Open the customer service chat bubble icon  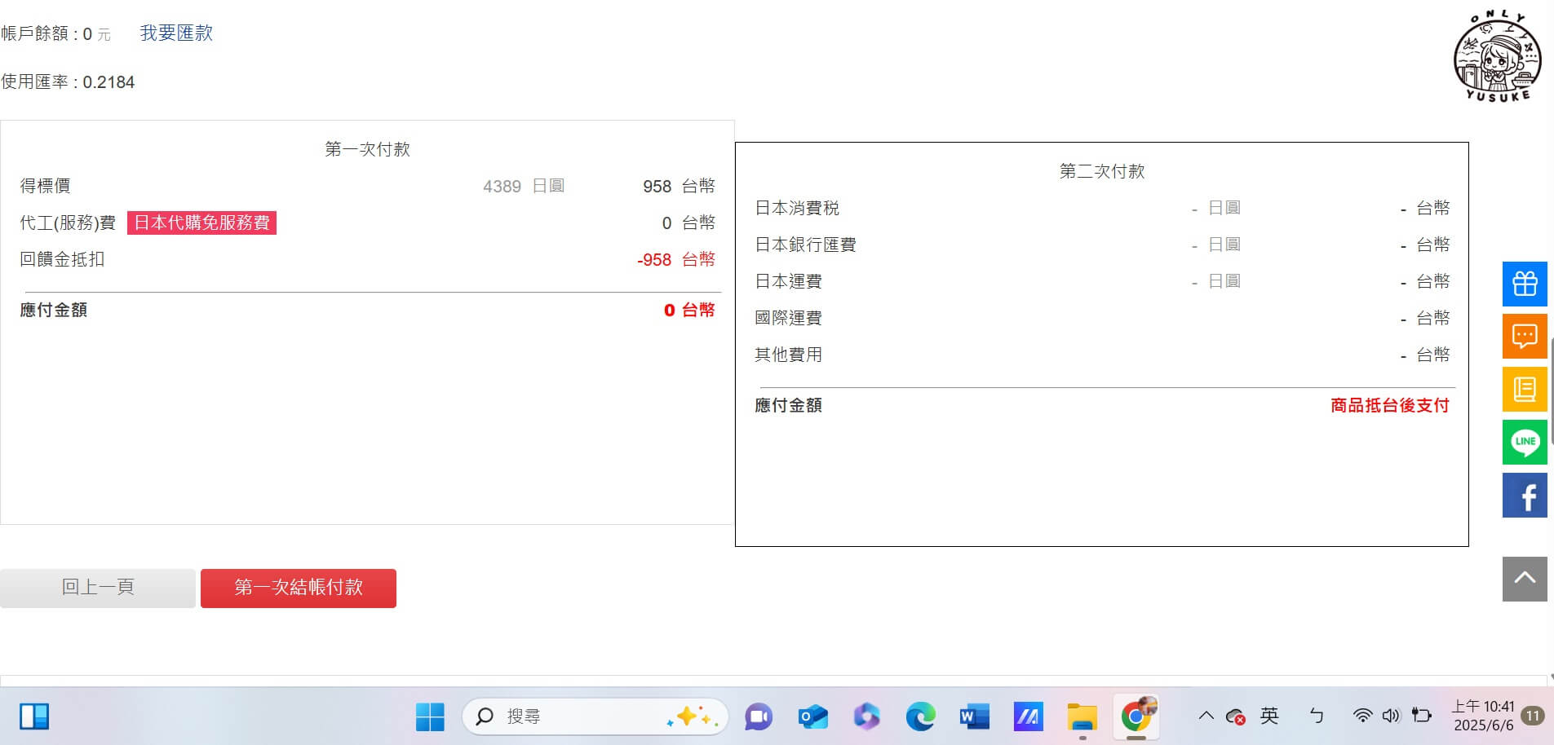[1525, 336]
